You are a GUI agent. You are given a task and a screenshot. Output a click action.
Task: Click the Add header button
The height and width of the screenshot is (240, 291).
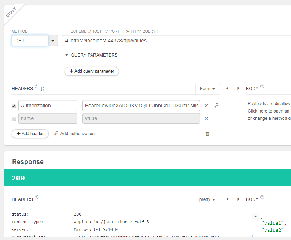pos(30,134)
